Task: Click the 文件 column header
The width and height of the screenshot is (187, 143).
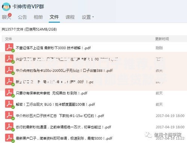Action: [x=9, y=39]
